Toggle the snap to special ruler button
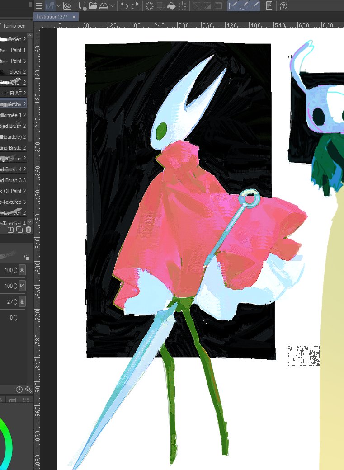 point(244,6)
